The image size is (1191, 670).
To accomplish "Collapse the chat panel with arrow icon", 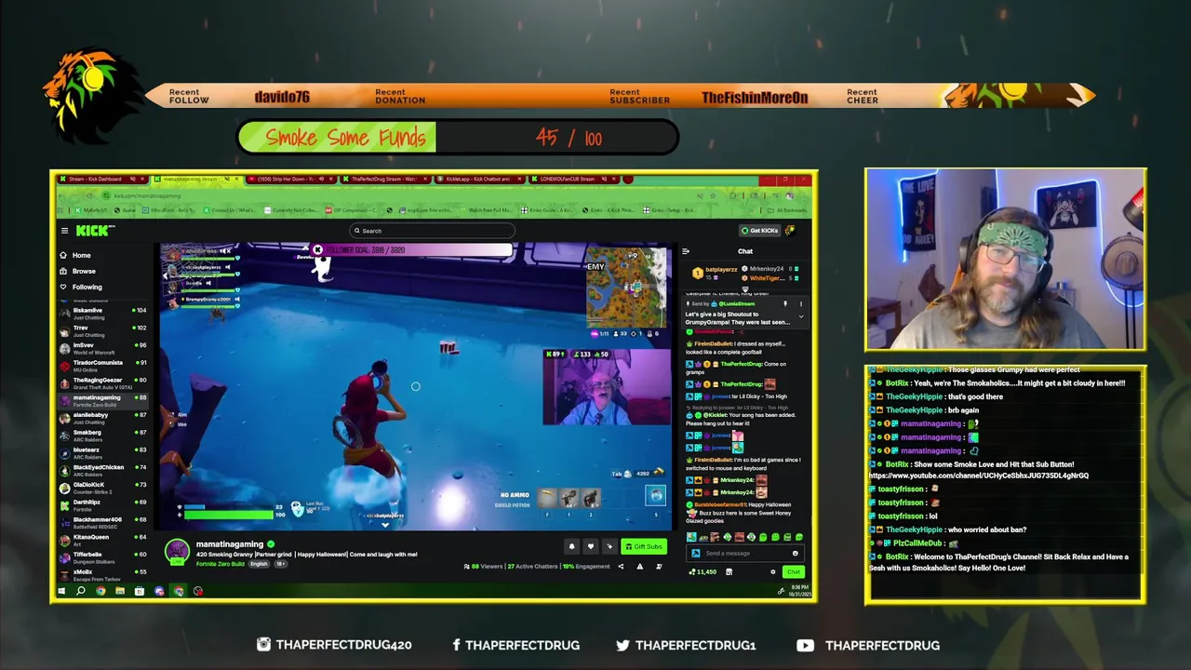I will [686, 251].
